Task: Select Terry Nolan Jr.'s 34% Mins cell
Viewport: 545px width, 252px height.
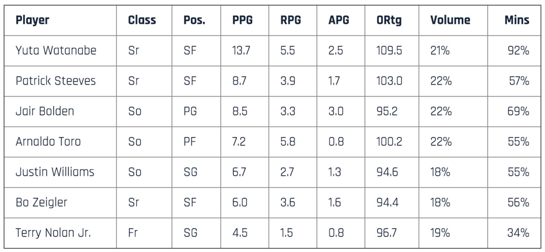Action: click(x=518, y=233)
